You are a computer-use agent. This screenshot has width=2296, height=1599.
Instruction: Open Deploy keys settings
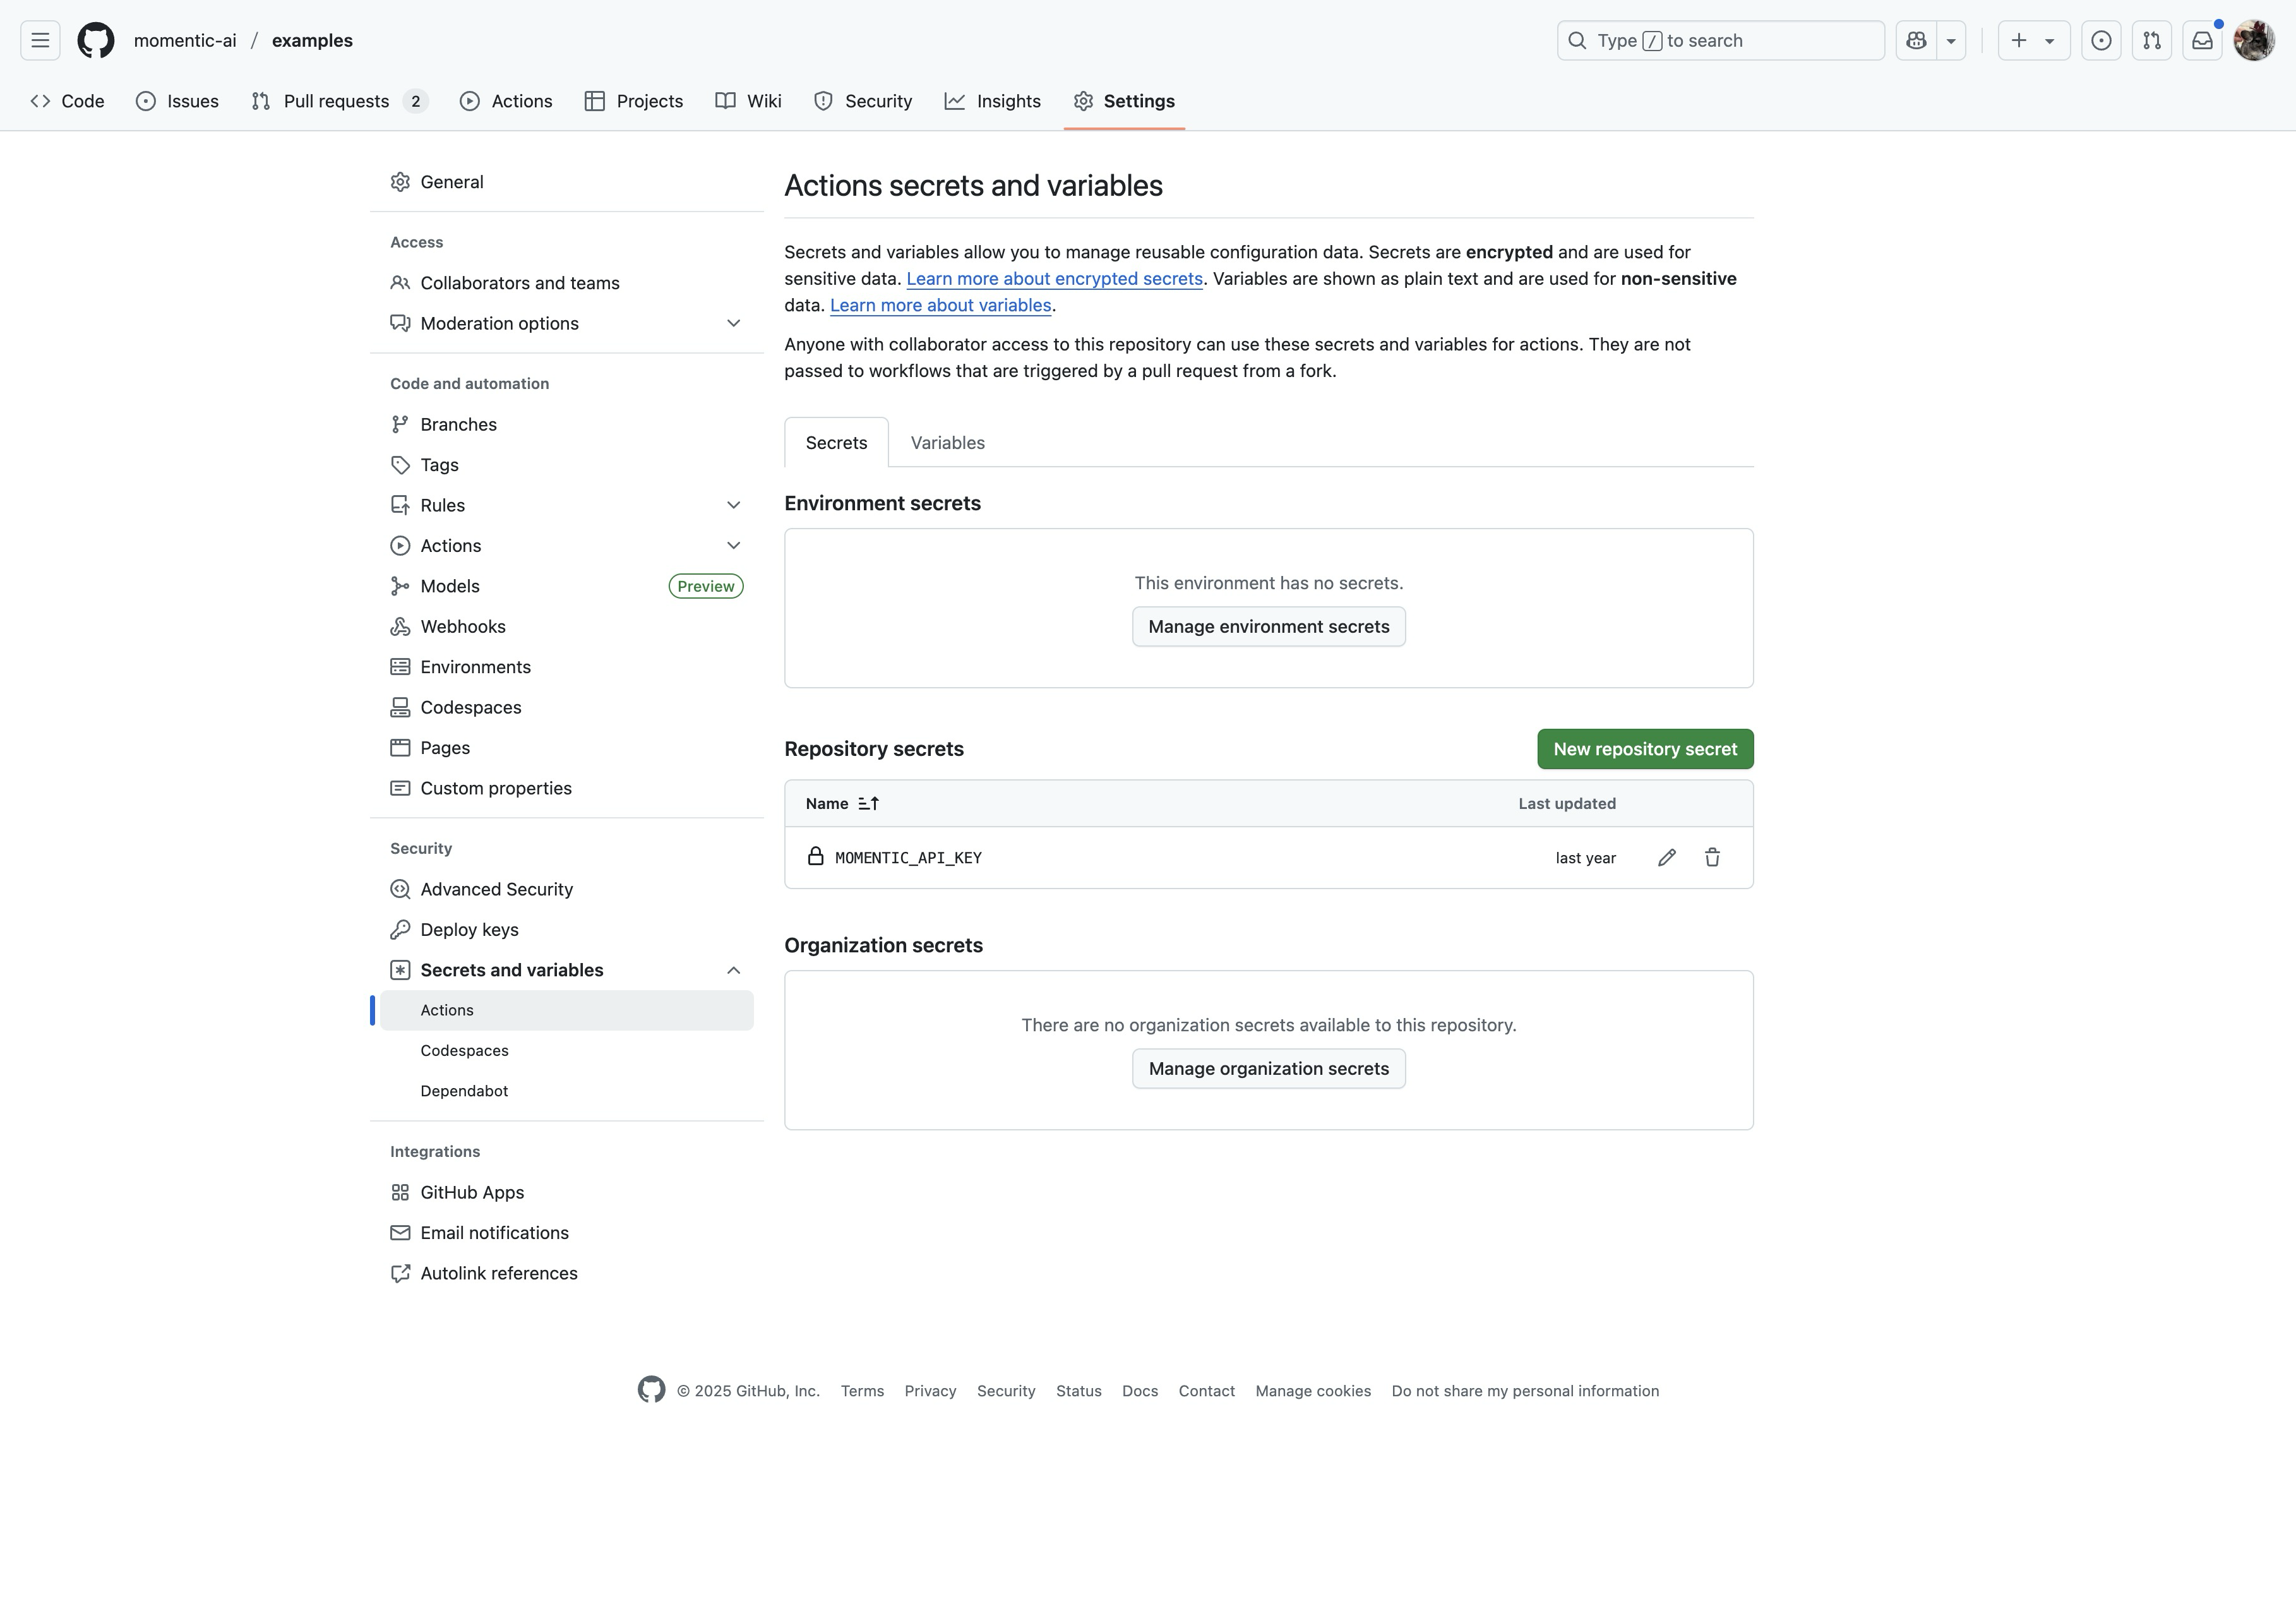(567, 930)
